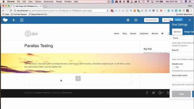The width and height of the screenshot is (194, 109).
Task: Open Queue Reservoir bookmark
Action: pos(38,14)
